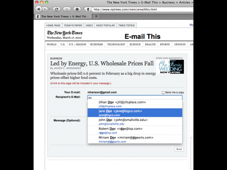Screen dimensions: 227x170
Task: Click the Our Family Wedding ad image
Action: tap(170, 67)
